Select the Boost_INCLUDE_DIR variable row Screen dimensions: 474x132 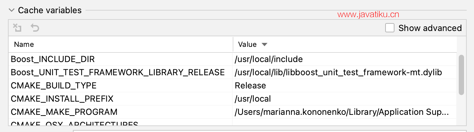pyautogui.click(x=53, y=59)
